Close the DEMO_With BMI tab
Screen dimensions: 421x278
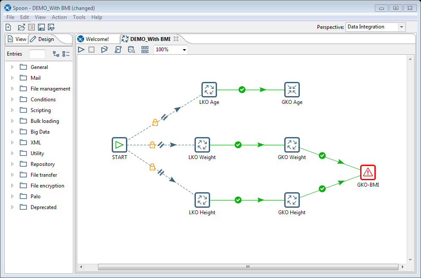[176, 39]
